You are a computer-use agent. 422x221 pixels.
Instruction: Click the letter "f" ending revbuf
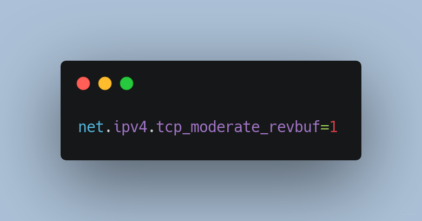(316, 127)
